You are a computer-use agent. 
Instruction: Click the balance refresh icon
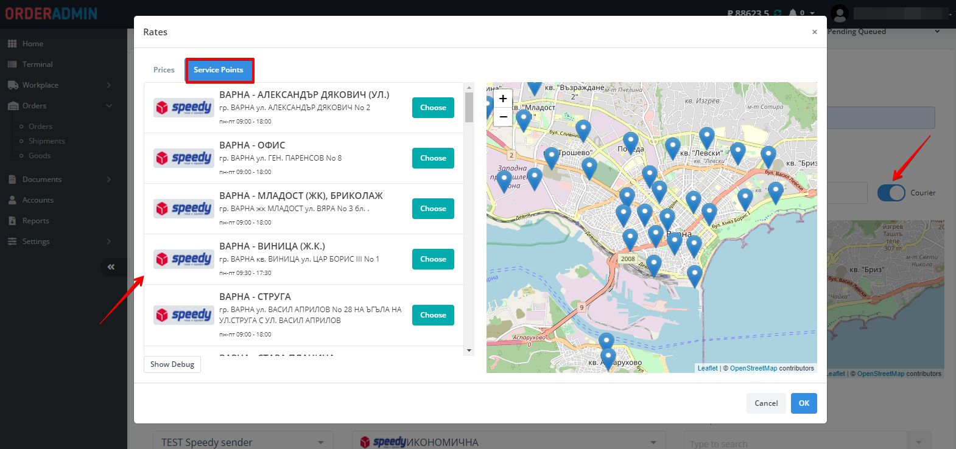pyautogui.click(x=778, y=13)
